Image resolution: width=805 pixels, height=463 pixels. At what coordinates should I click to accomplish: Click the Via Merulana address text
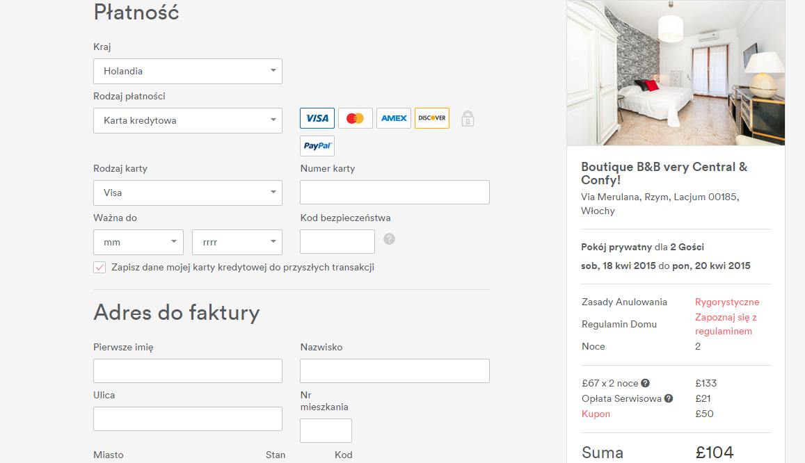[660, 204]
